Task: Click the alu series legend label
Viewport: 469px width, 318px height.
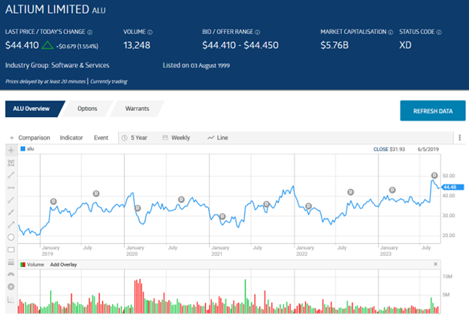Action: point(31,148)
